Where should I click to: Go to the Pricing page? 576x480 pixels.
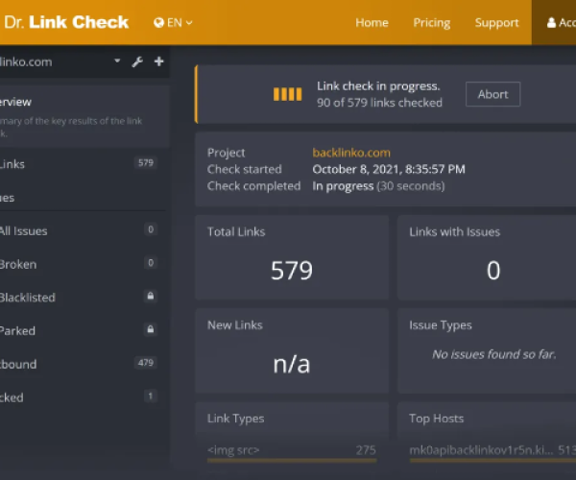[x=431, y=23]
